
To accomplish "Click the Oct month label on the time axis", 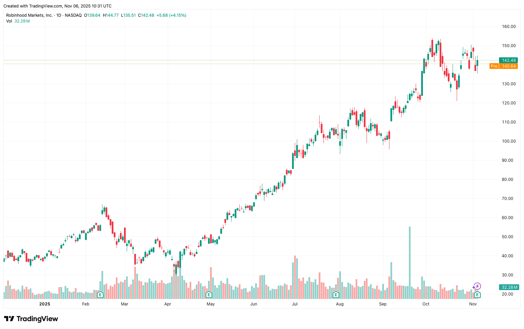I will coord(426,304).
